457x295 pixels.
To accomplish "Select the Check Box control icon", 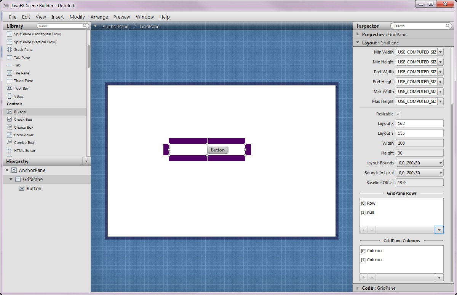I will point(10,120).
